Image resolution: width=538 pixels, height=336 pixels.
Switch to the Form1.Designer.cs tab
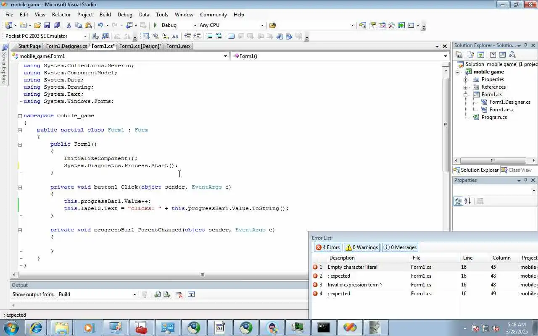(x=66, y=46)
